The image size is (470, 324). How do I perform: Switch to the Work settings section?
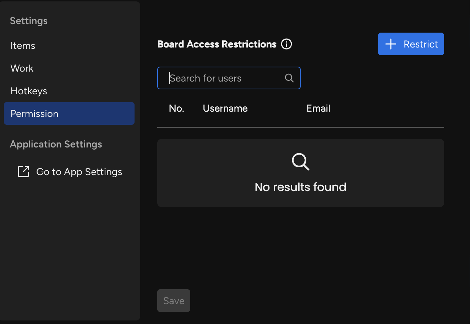(x=22, y=68)
